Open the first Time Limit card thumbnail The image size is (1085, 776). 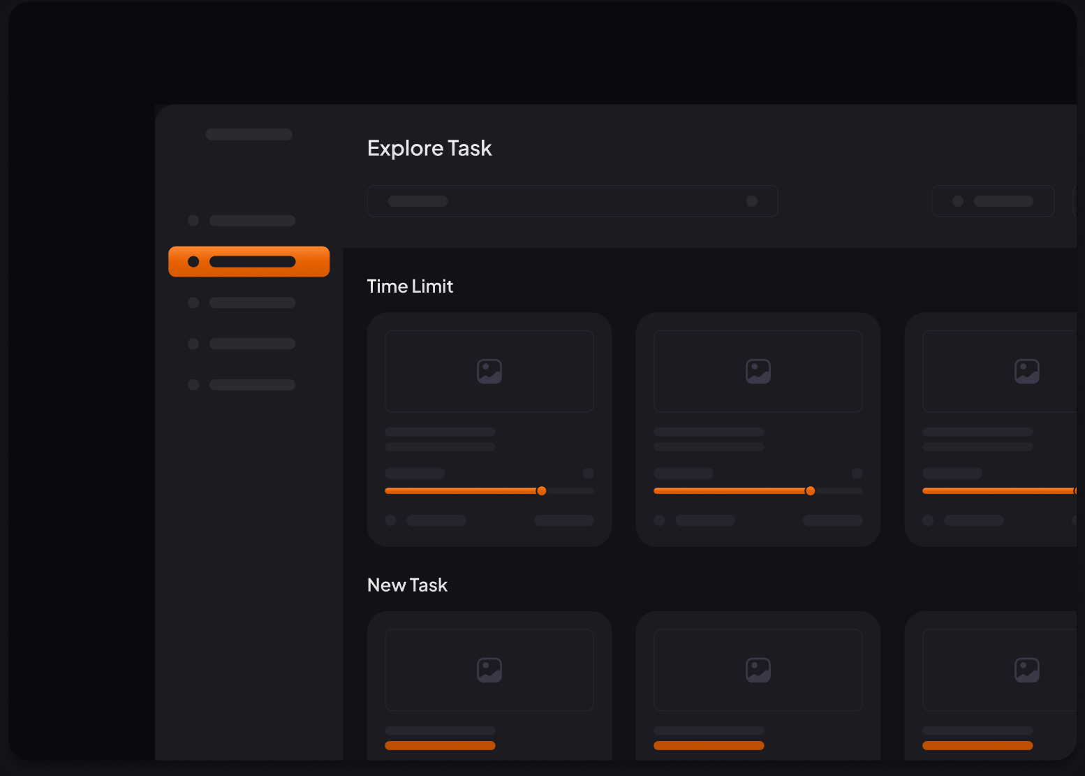[489, 372]
